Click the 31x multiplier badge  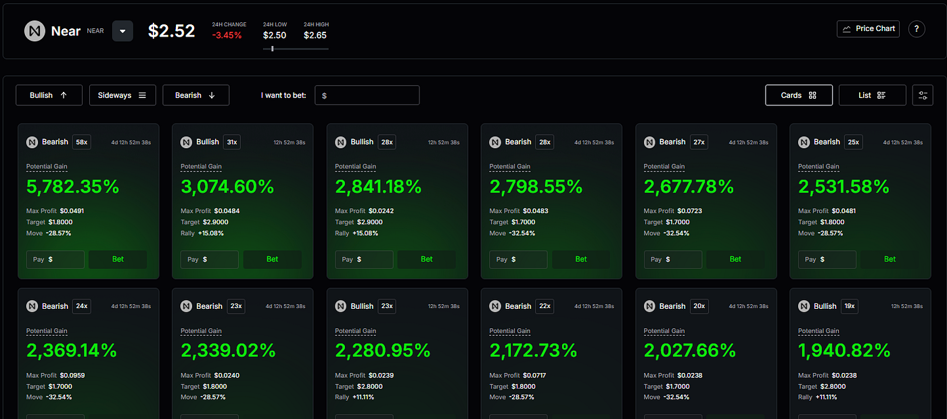pyautogui.click(x=232, y=142)
